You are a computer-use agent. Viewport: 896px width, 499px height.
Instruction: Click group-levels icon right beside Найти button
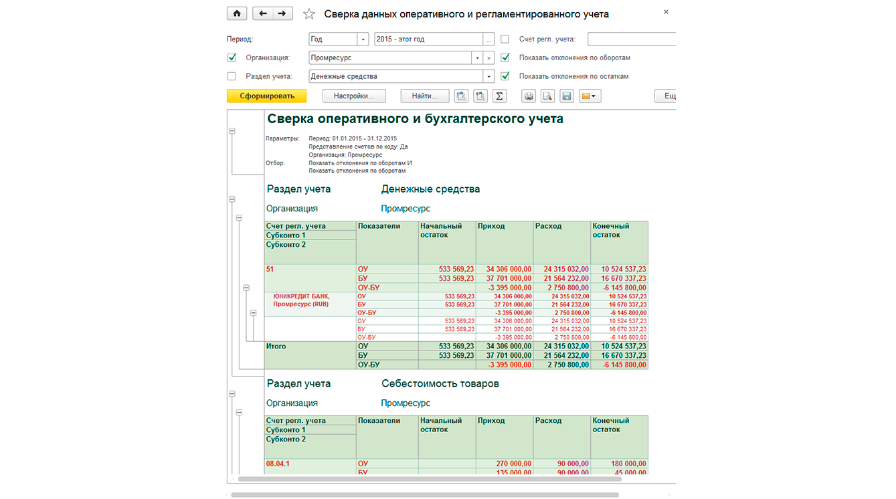(x=461, y=96)
